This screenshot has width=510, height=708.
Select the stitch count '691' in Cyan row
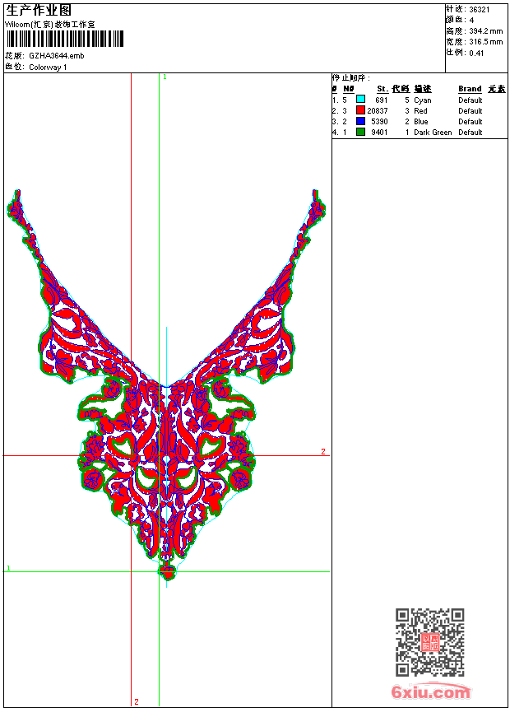382,100
